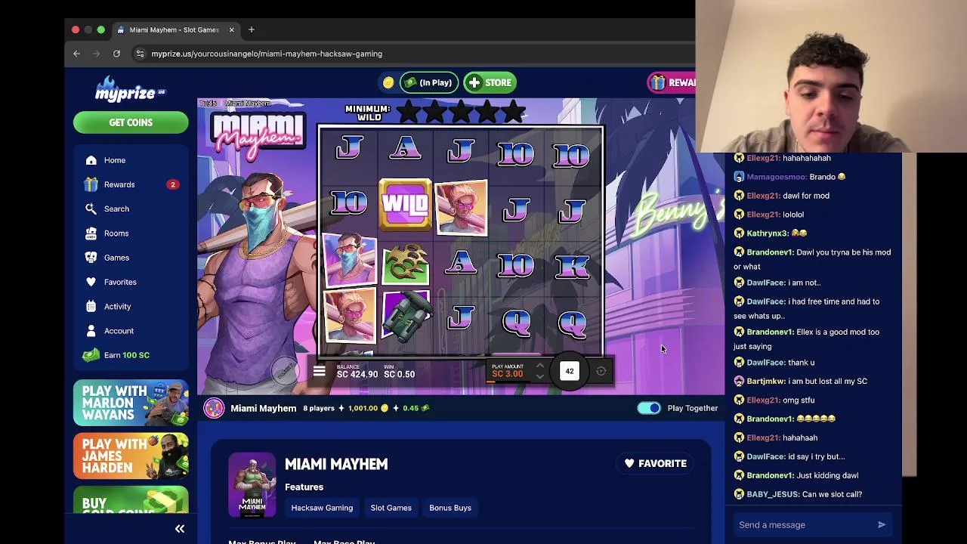967x544 pixels.
Task: Click the Search magnifier icon
Action: pyautogui.click(x=91, y=209)
